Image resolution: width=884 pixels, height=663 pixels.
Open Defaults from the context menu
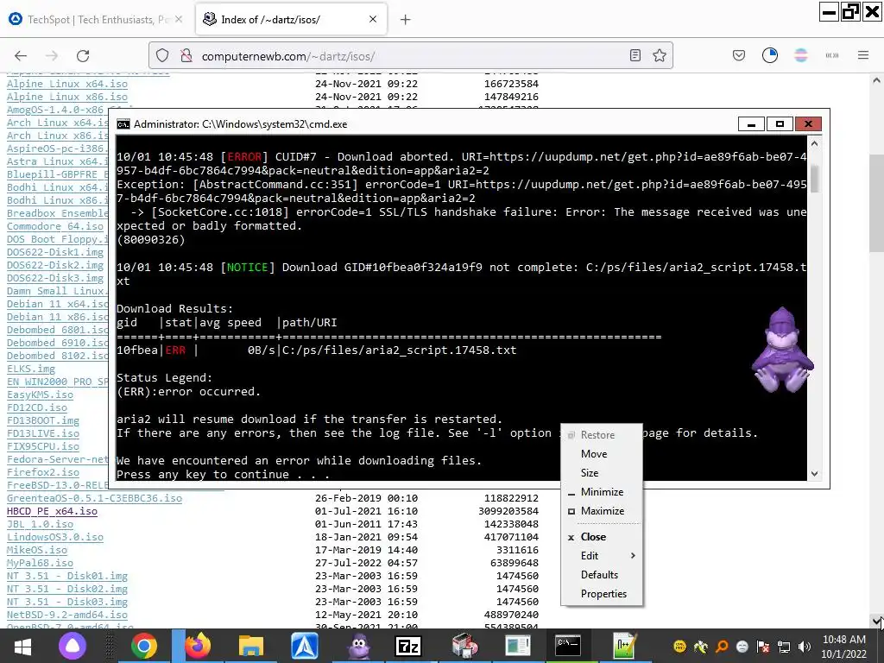click(599, 574)
